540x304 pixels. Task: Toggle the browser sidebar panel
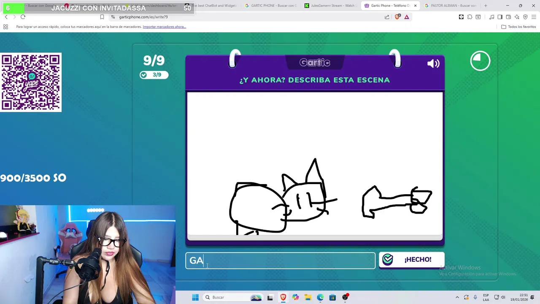(500, 17)
